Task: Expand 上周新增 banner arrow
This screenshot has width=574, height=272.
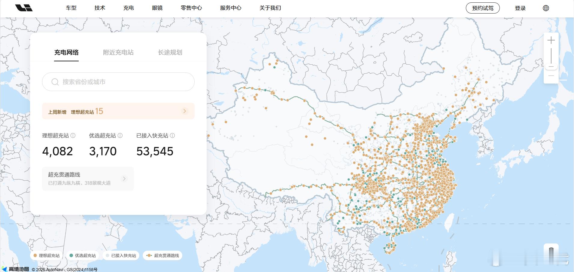Action: [x=185, y=111]
